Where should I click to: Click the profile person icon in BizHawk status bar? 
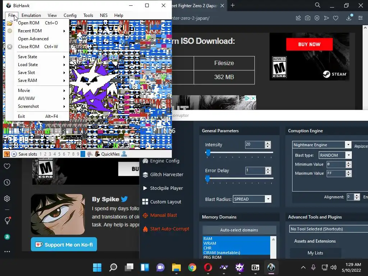pos(124,154)
